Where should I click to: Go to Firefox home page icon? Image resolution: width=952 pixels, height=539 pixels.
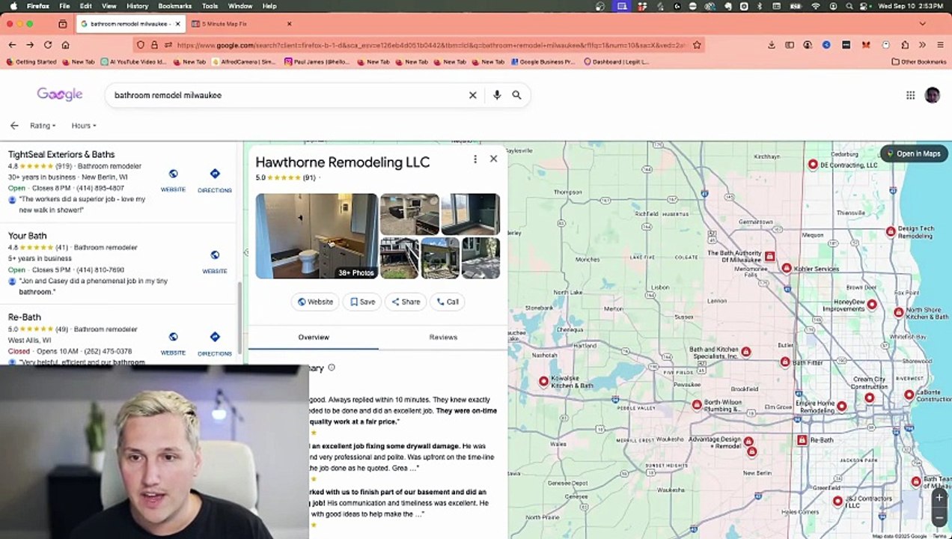pos(65,45)
